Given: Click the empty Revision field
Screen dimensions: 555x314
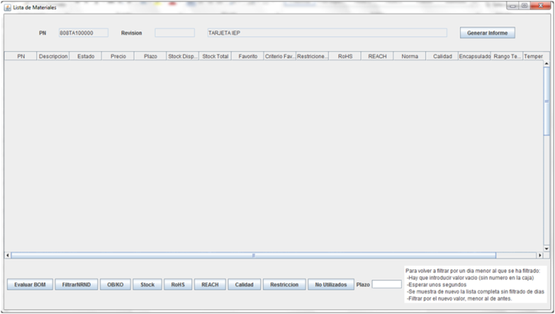Looking at the screenshot, I should click(x=174, y=33).
